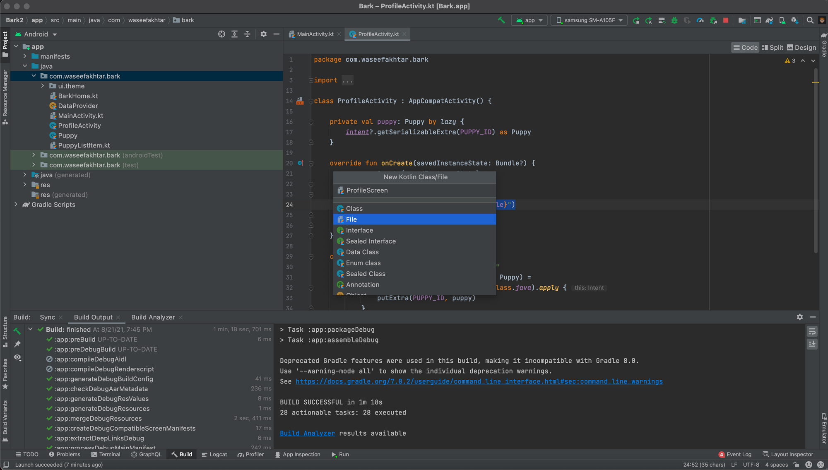Click Select Opened File target icon
Viewport: 828px width, 470px height.
click(221, 34)
